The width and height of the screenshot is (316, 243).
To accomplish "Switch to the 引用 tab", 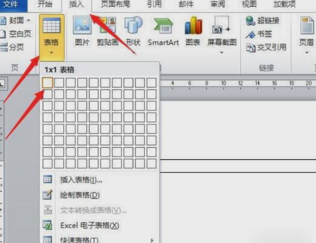I will tap(154, 4).
